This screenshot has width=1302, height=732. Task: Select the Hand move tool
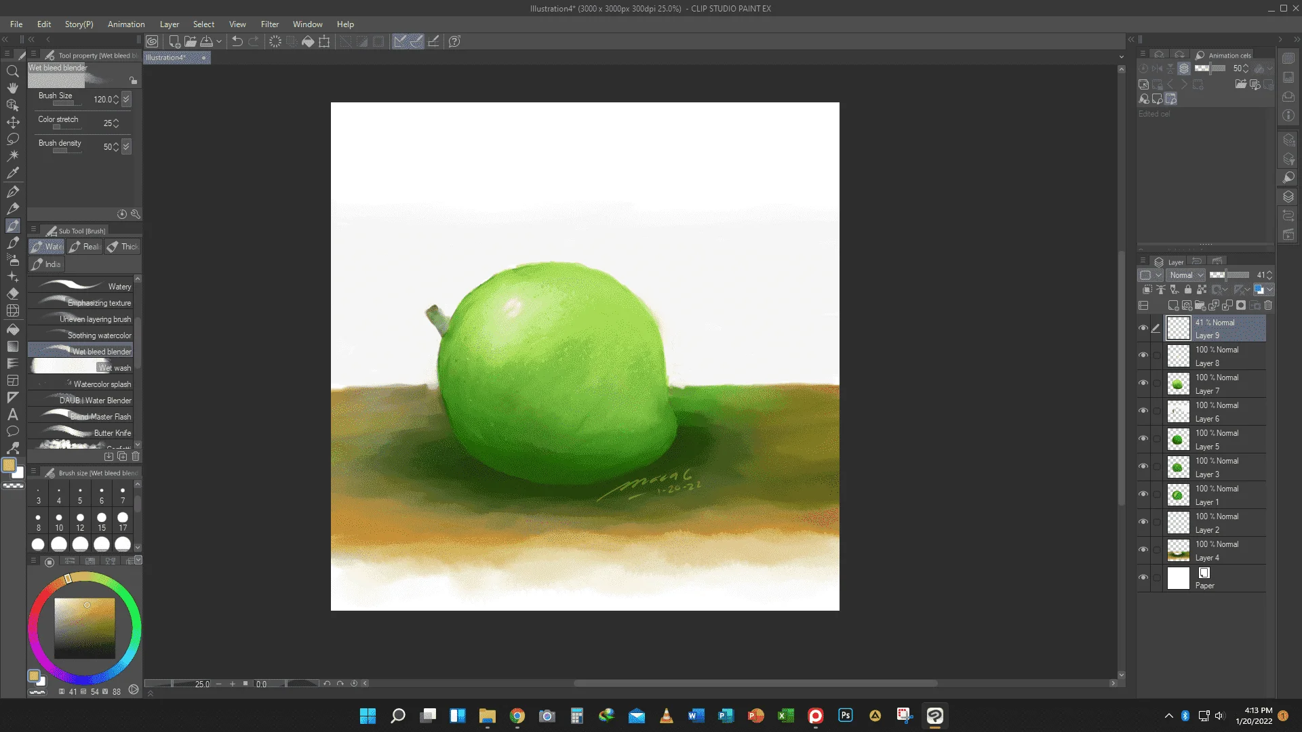[x=12, y=88]
